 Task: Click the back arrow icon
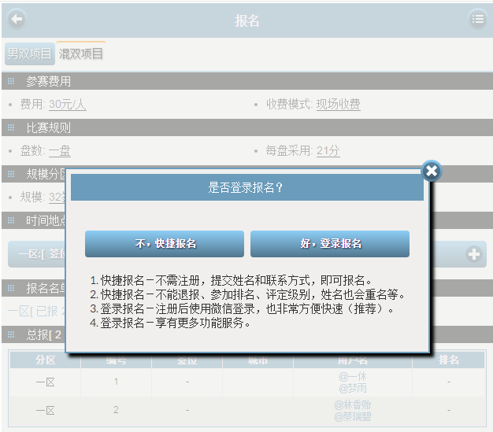tap(16, 20)
